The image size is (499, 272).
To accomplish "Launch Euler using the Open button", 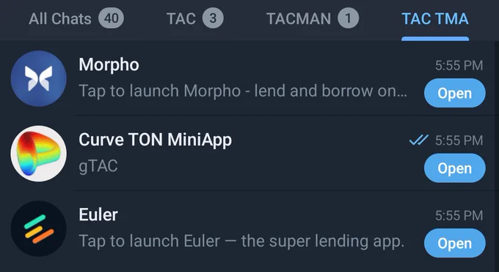I will [455, 243].
